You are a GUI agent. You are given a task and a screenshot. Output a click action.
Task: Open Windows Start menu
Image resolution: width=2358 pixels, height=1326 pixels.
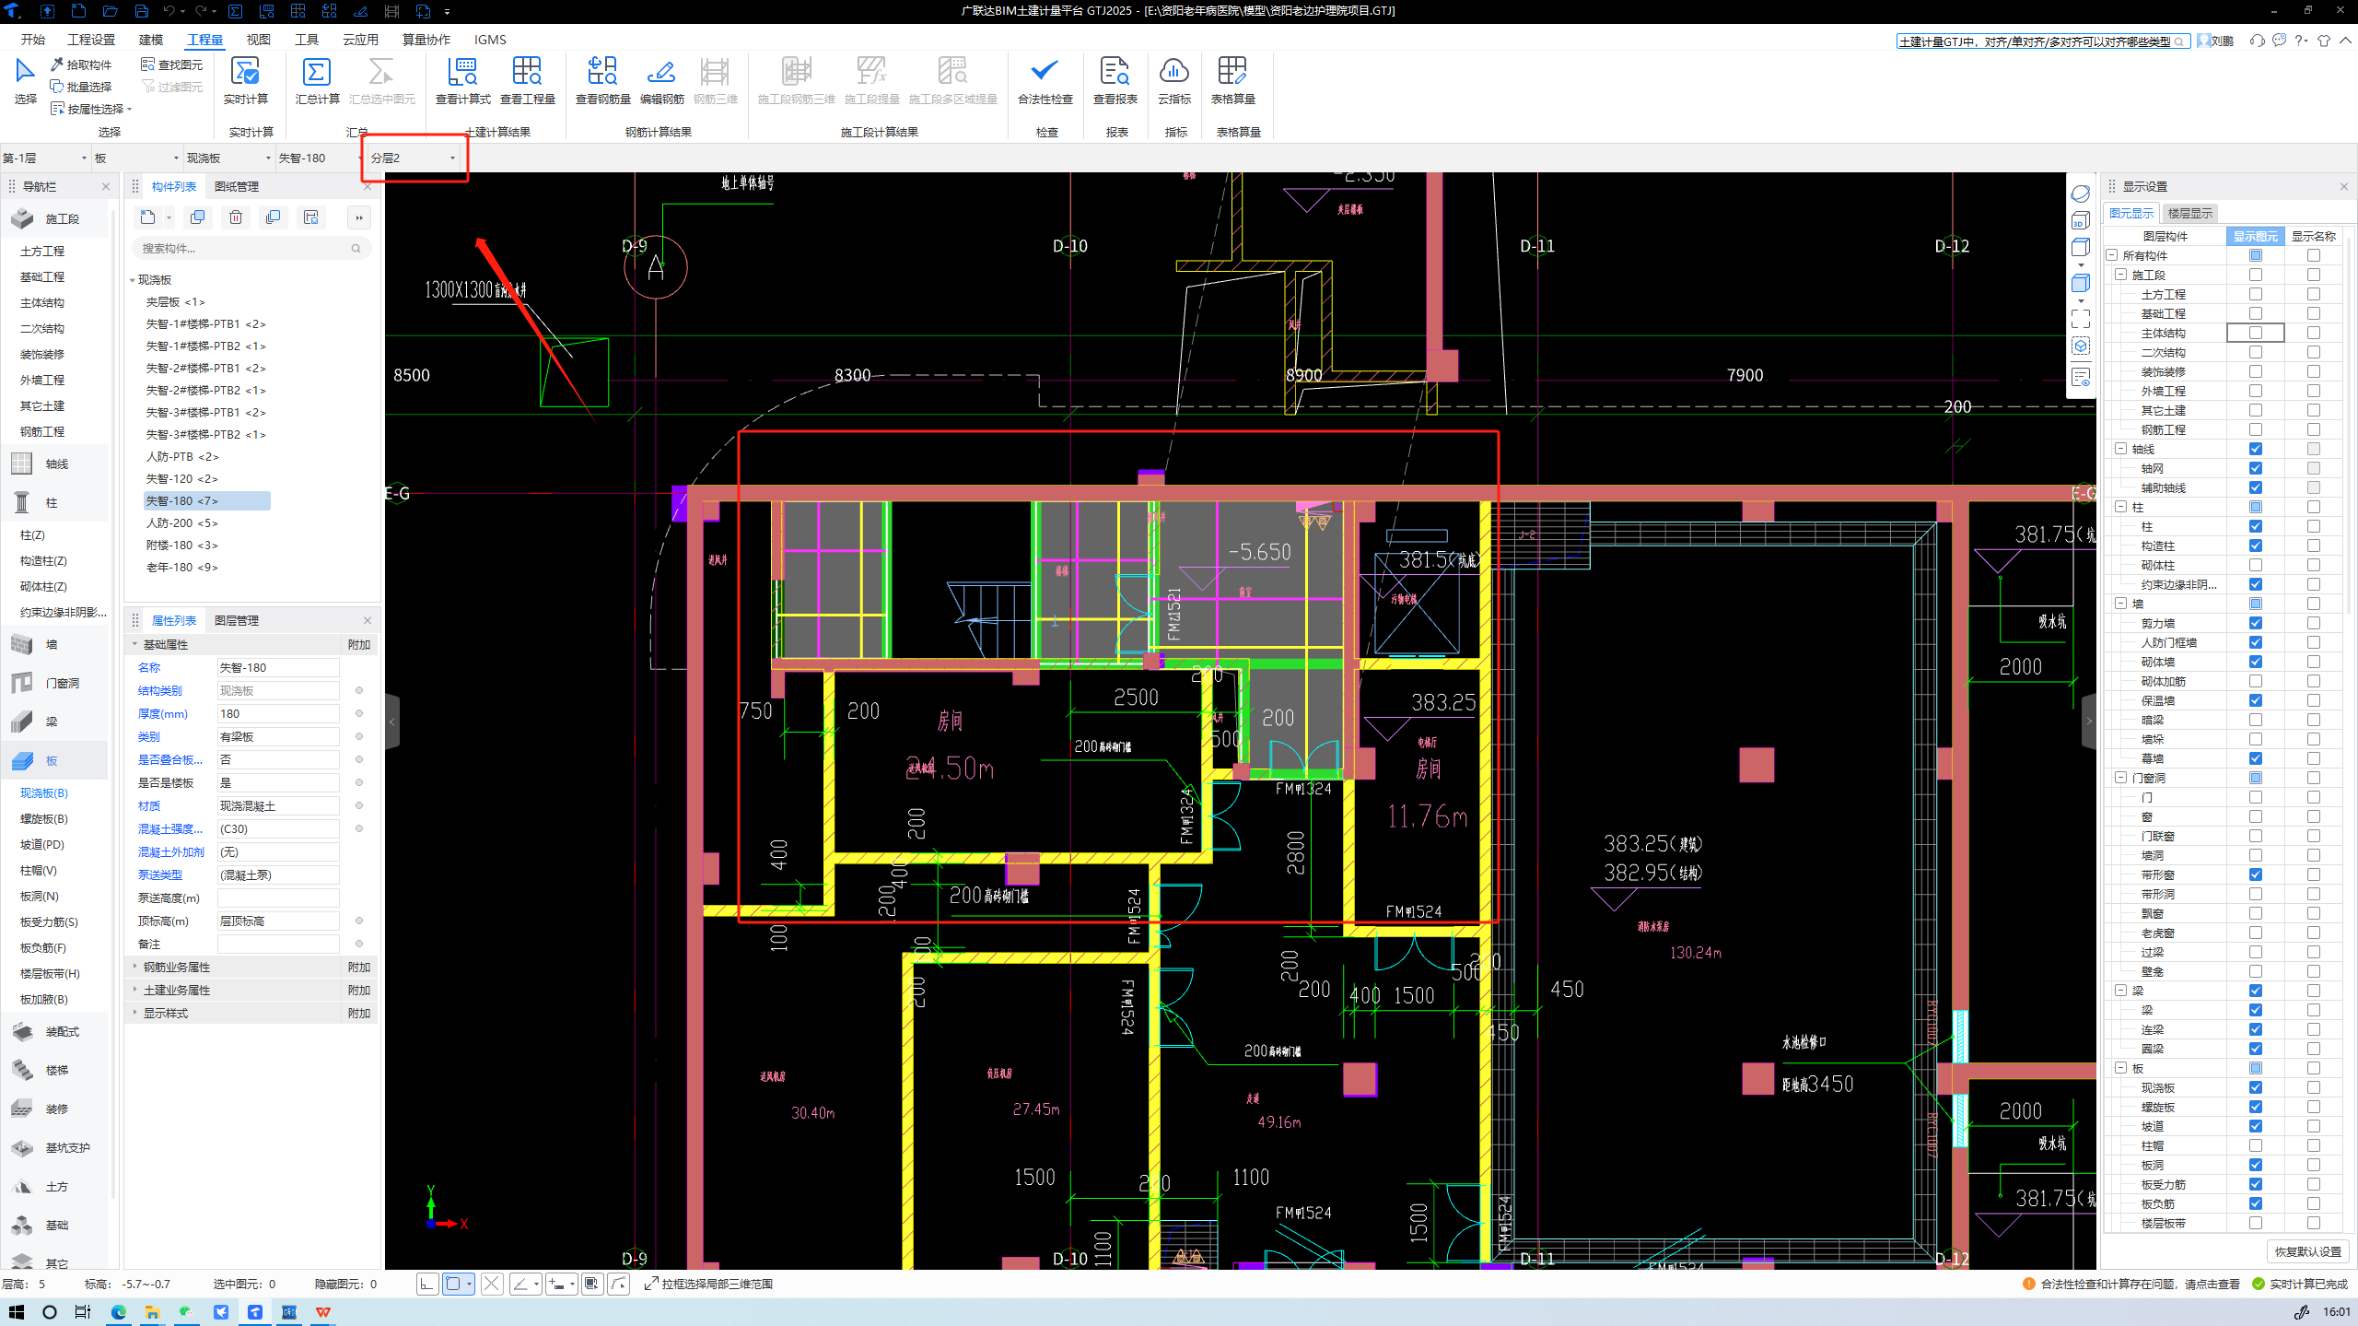click(16, 1312)
